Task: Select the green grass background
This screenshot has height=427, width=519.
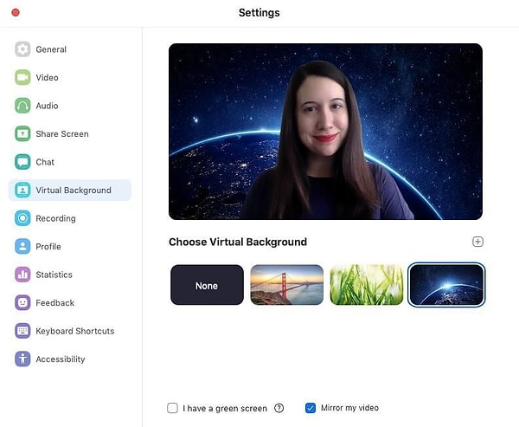Action: 367,285
